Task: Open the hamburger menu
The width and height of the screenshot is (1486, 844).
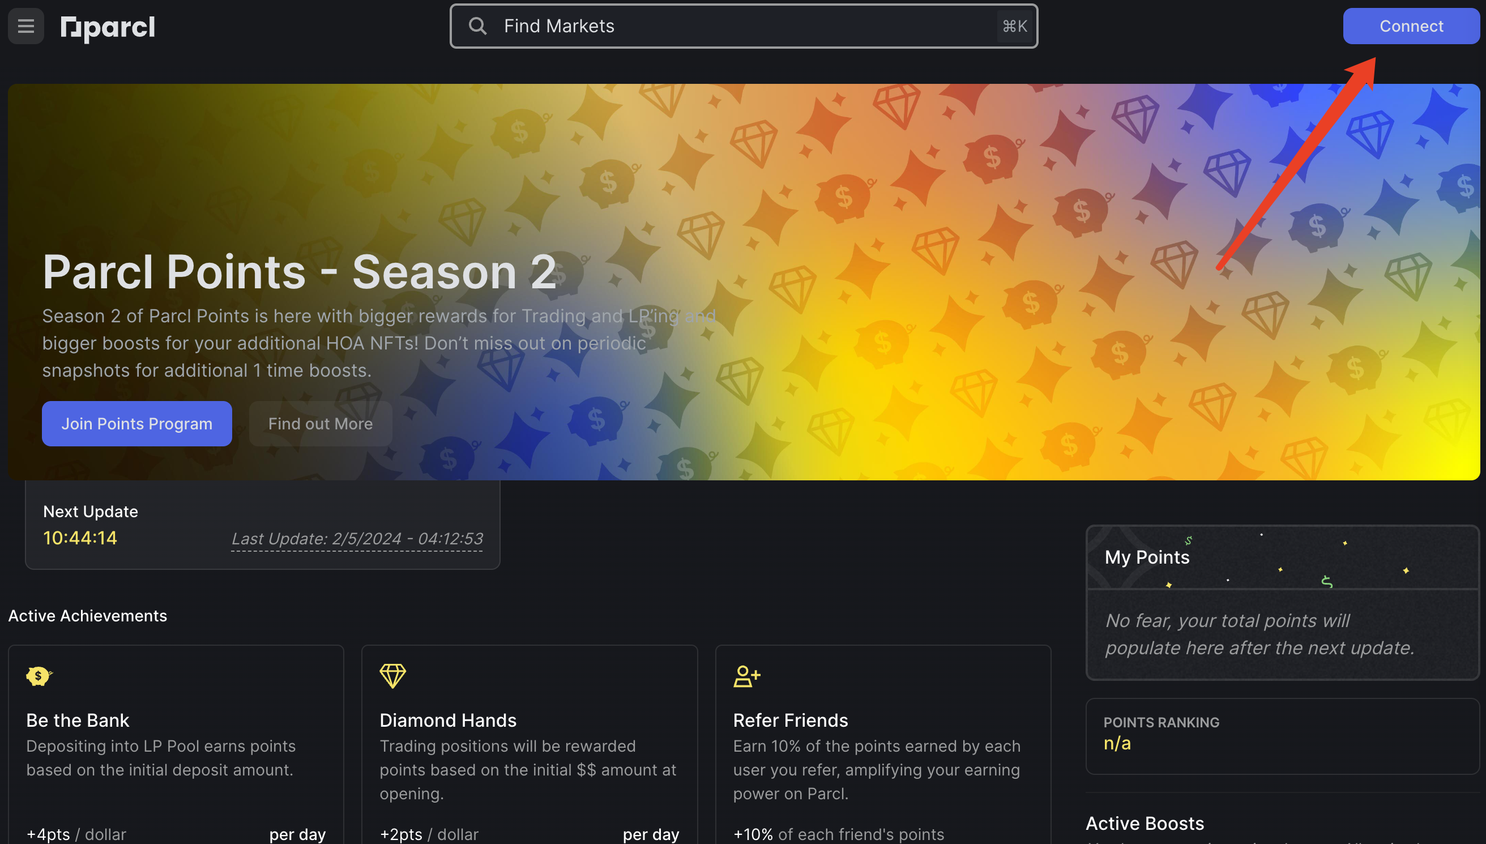Action: (x=25, y=26)
